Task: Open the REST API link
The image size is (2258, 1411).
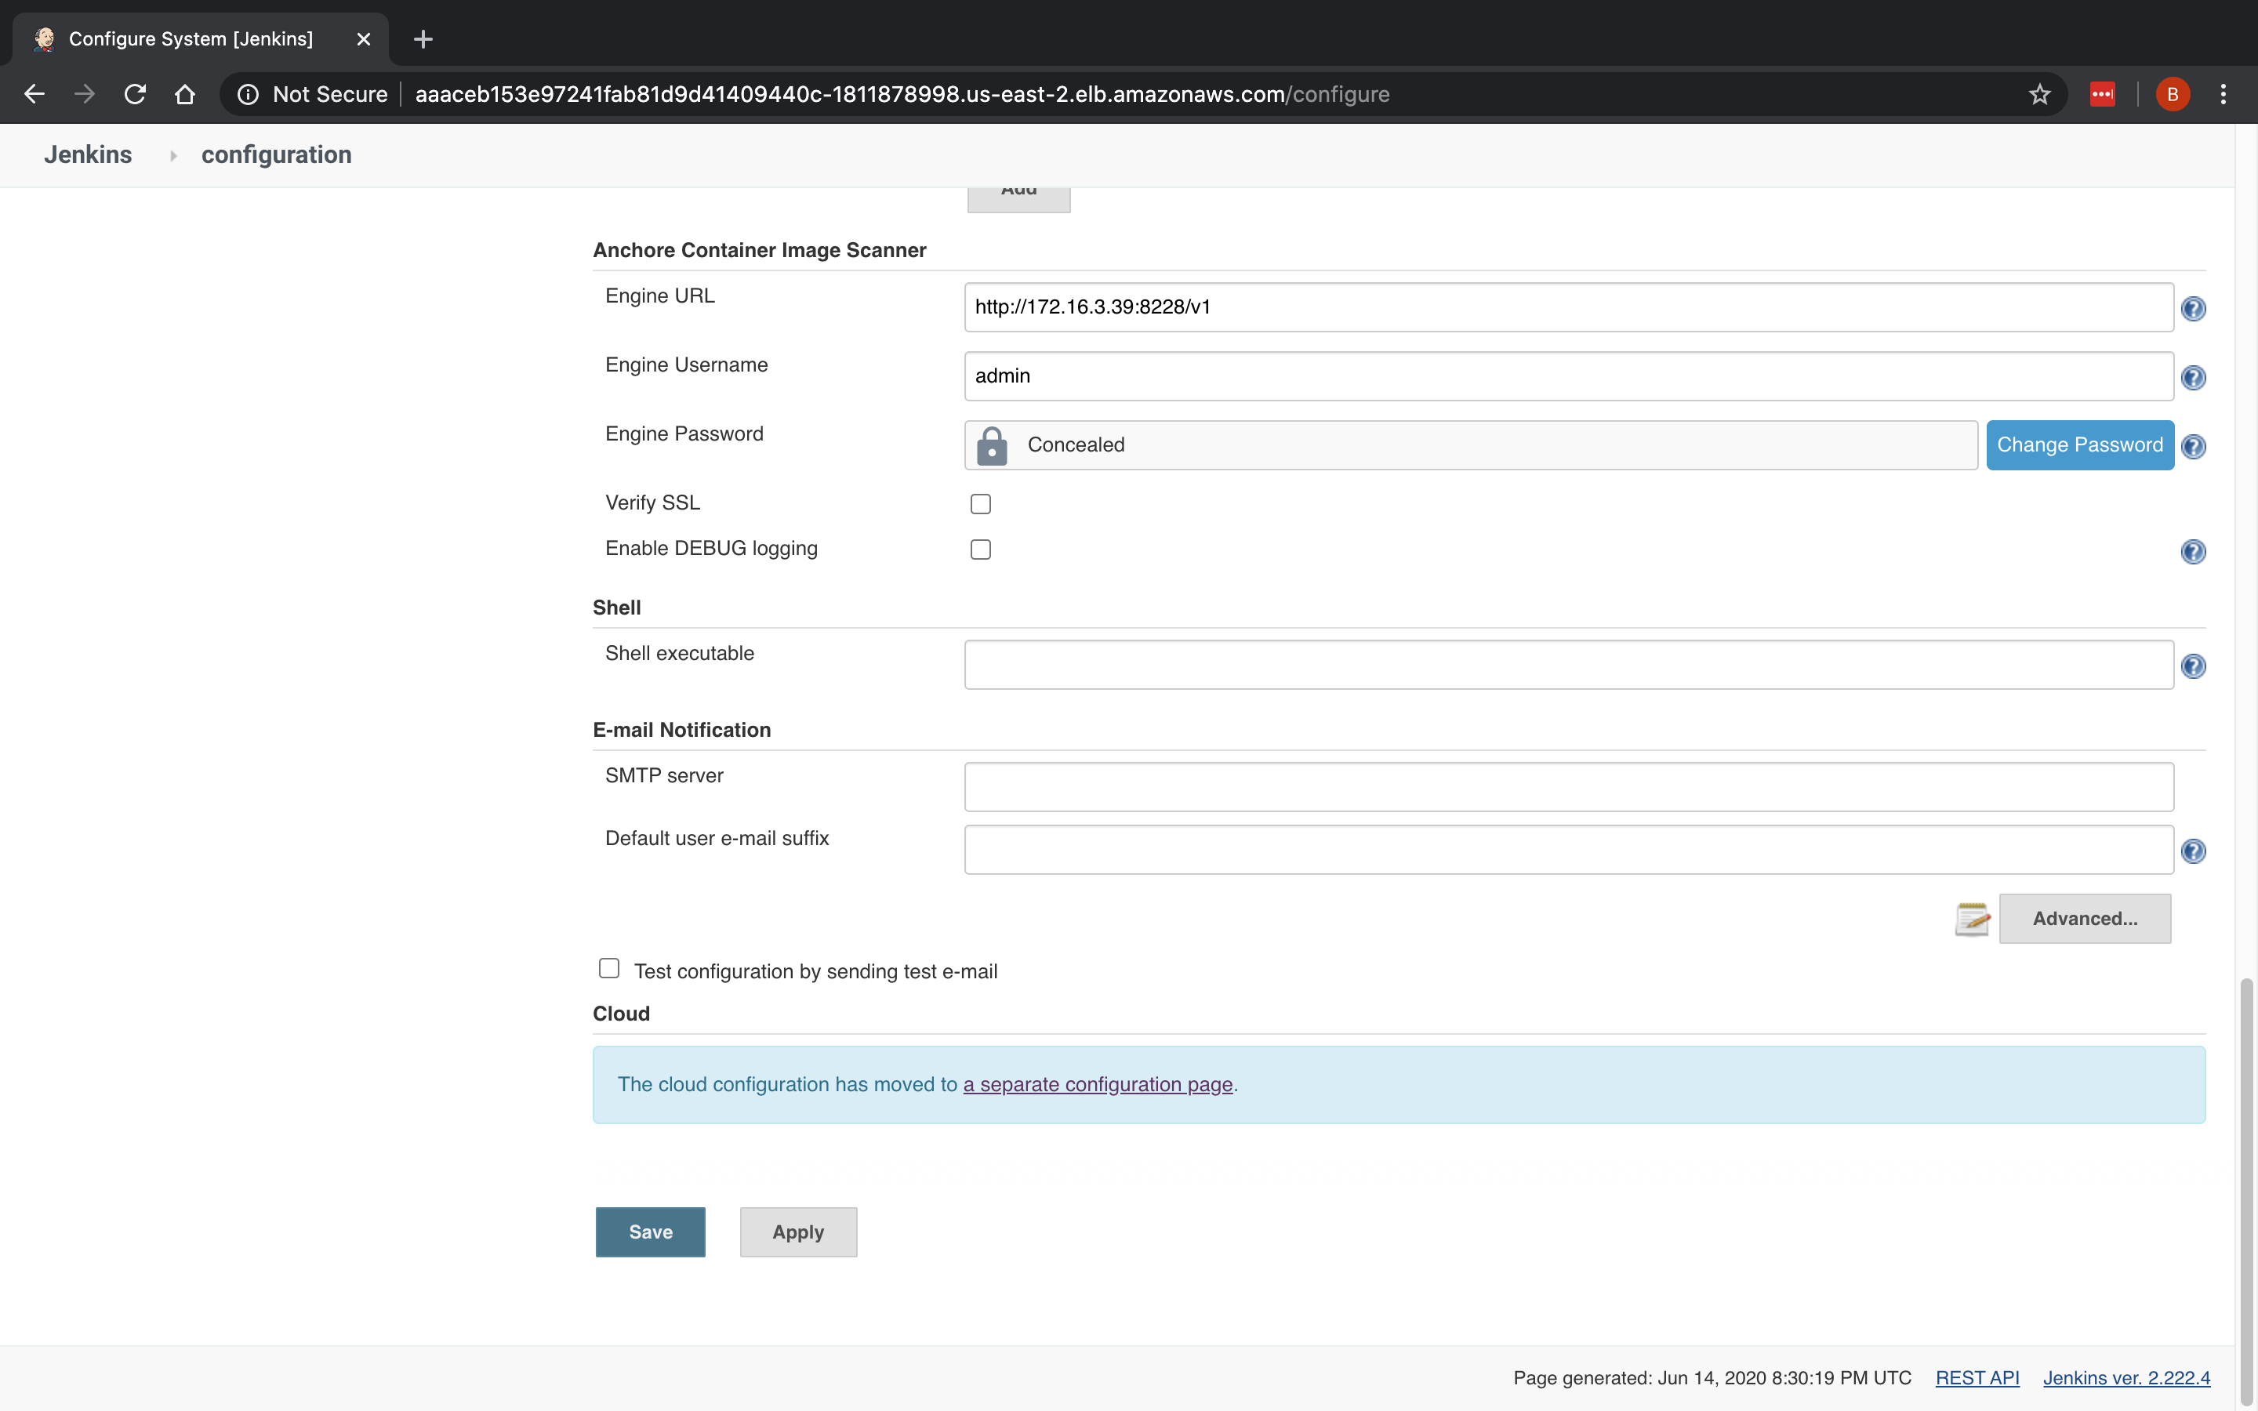Action: [1977, 1377]
